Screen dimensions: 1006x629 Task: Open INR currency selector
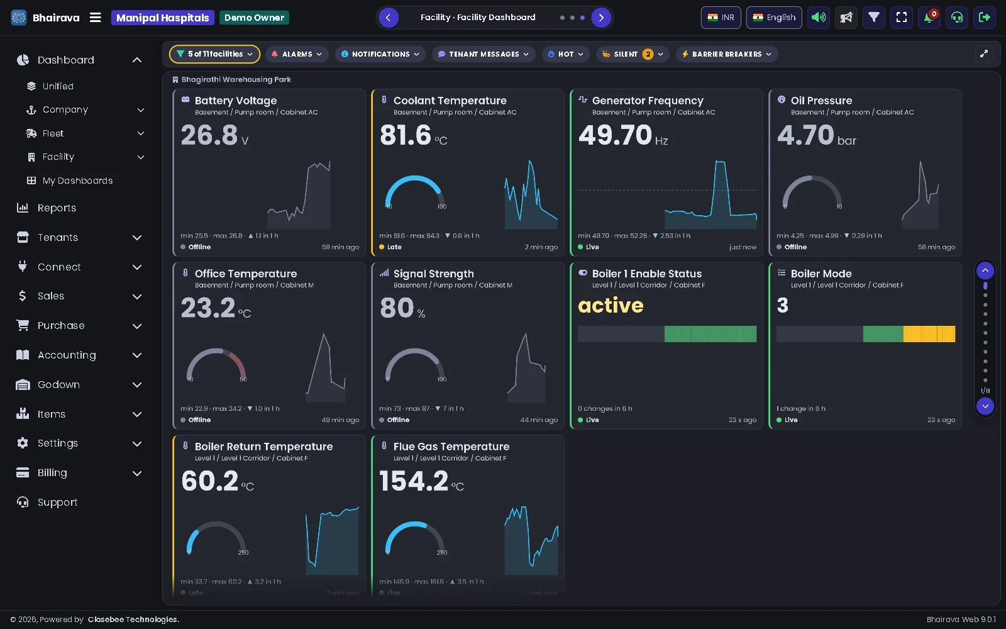tap(721, 18)
